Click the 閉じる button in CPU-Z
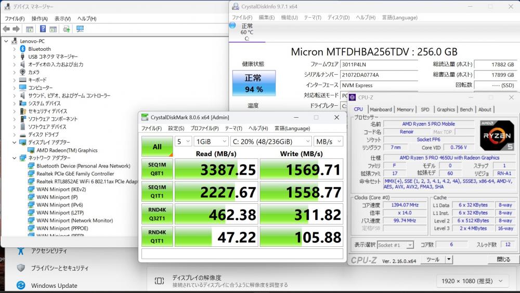The width and height of the screenshot is (520, 293). pos(503,259)
